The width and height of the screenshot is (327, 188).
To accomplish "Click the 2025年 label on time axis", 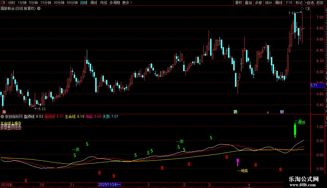I will 7,185.
